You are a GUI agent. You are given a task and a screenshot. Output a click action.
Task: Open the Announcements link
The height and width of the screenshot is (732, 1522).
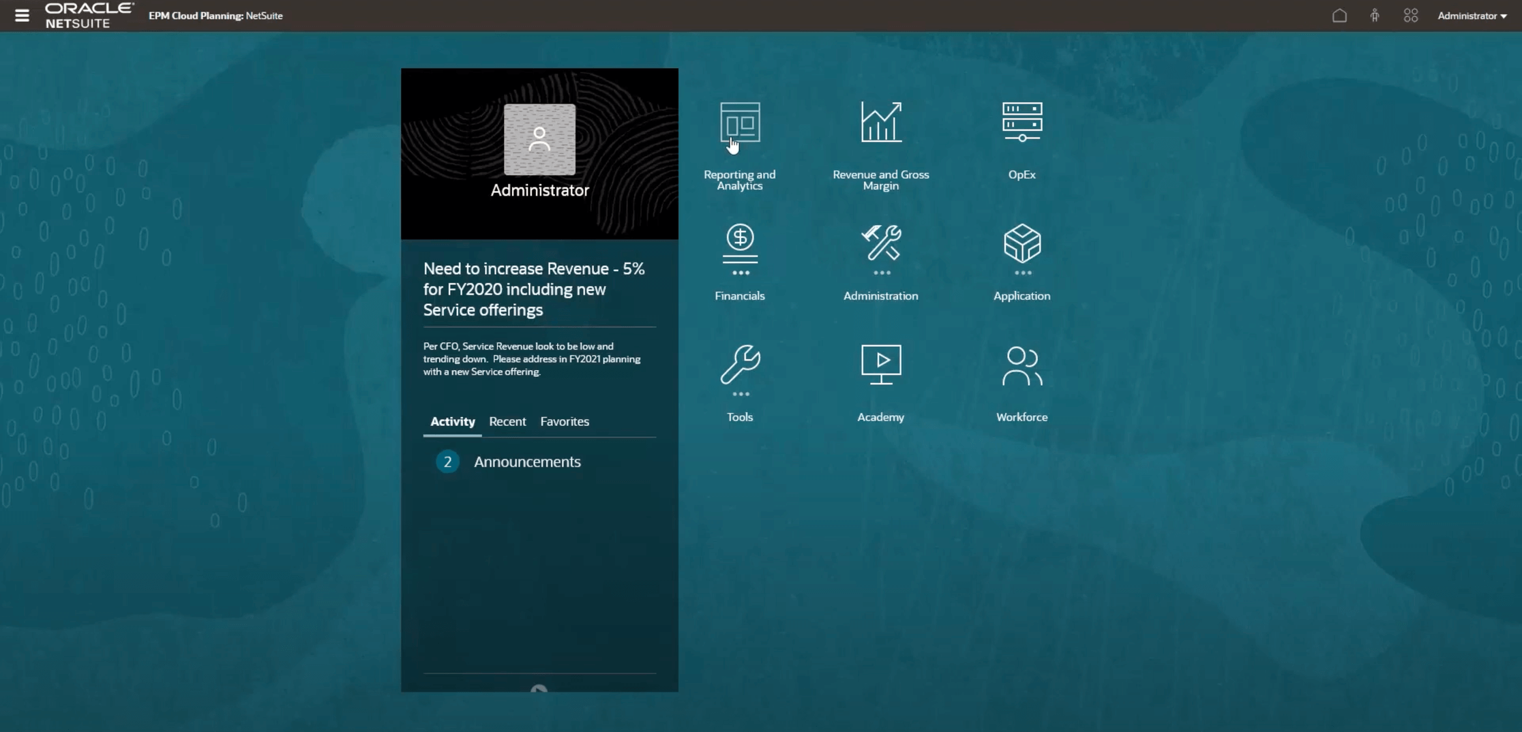[x=526, y=461]
